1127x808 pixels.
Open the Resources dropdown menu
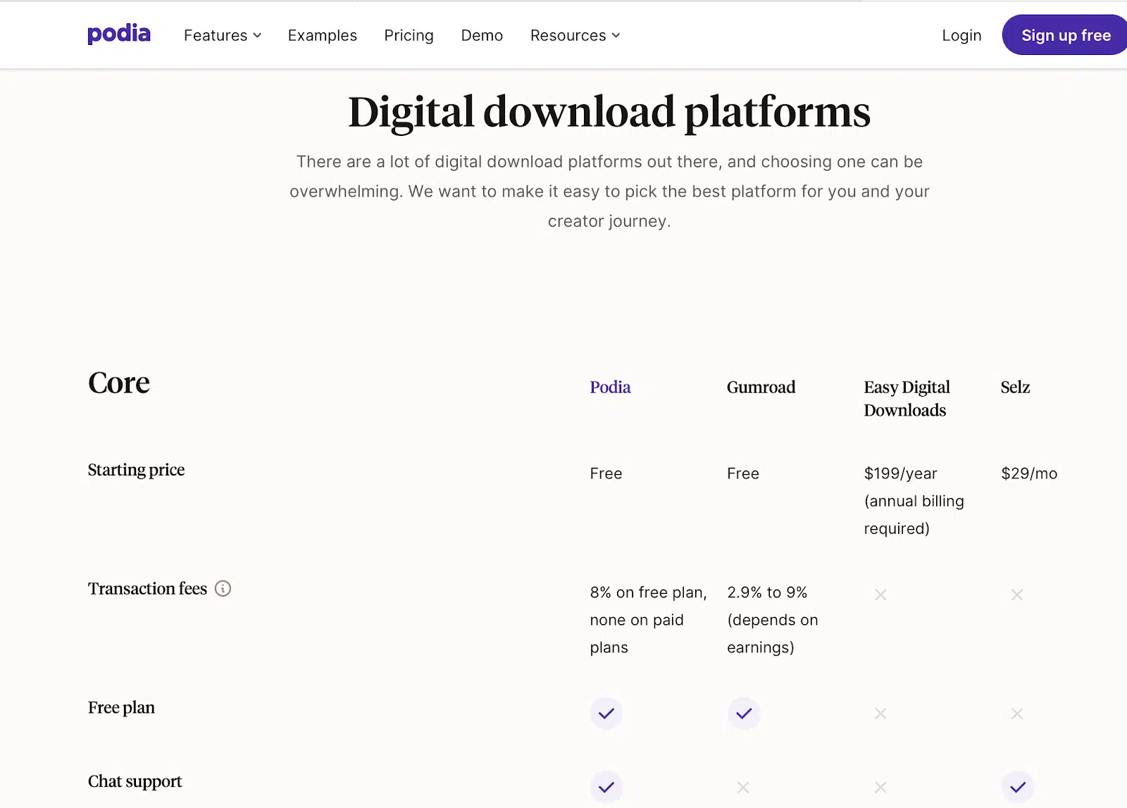pyautogui.click(x=575, y=35)
